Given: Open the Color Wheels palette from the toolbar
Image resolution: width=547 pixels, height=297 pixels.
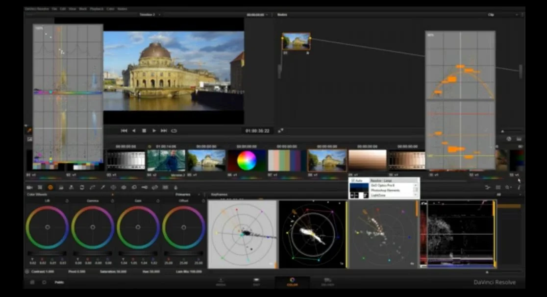Looking at the screenshot, I should [x=51, y=187].
